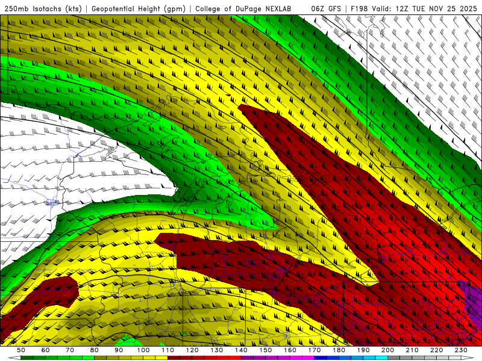482x361 pixels.
Task: Click the 130 label on the color scale
Action: [x=217, y=350]
